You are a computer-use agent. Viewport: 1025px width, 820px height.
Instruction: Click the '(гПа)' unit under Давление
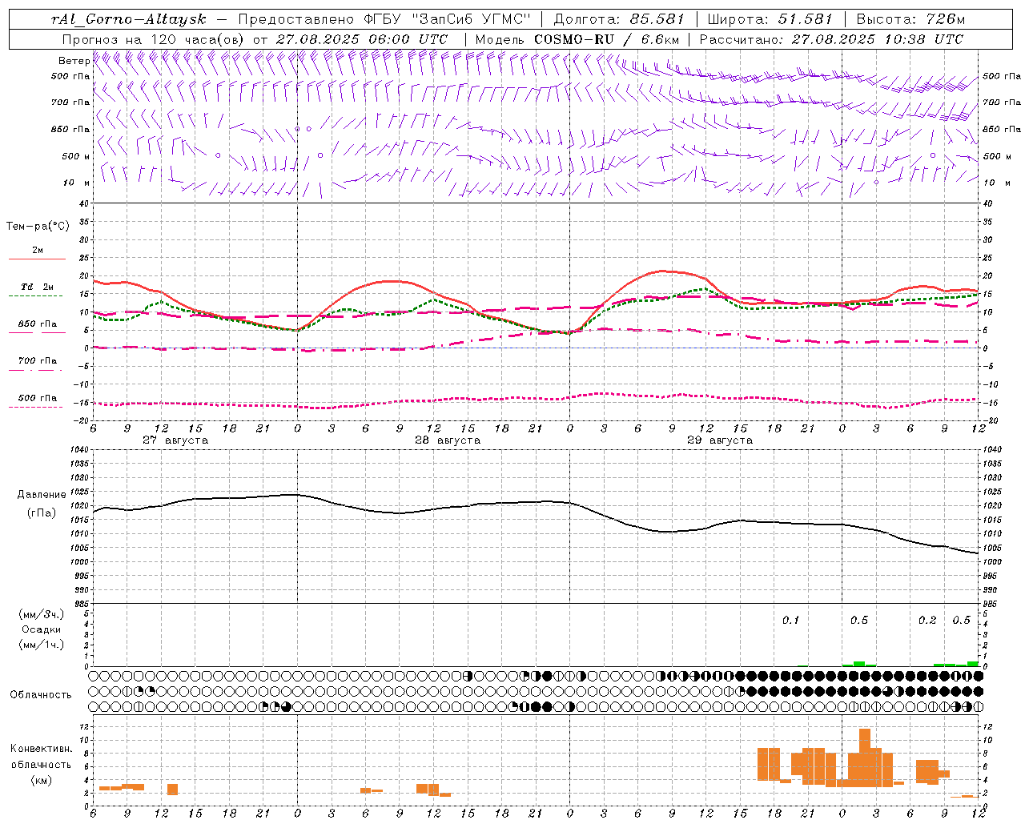coord(42,513)
